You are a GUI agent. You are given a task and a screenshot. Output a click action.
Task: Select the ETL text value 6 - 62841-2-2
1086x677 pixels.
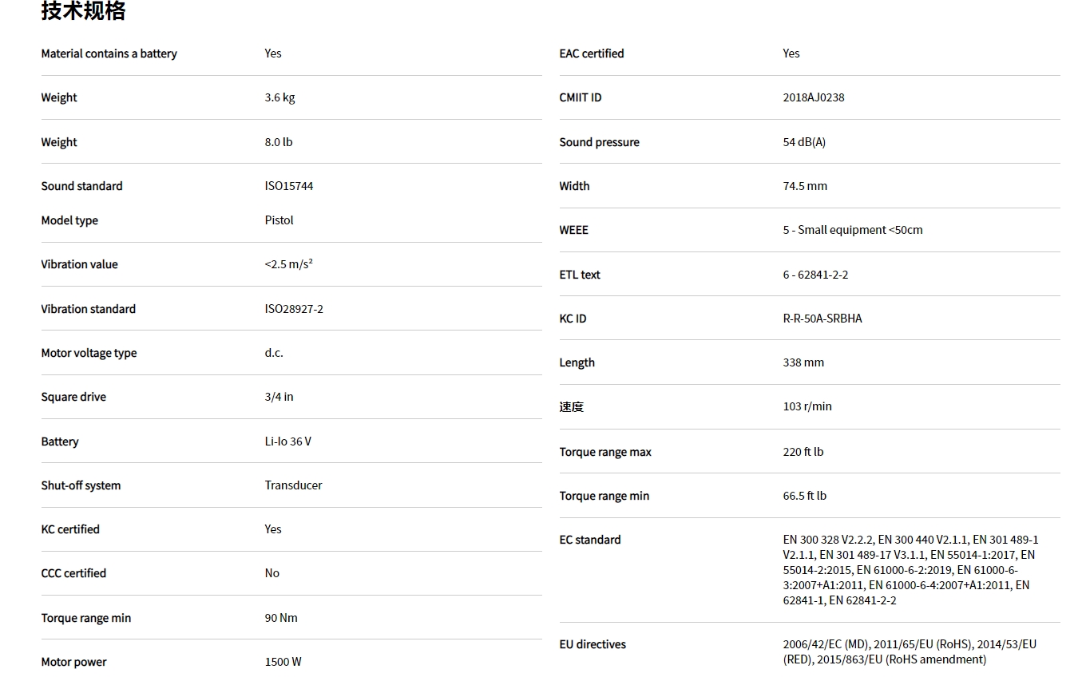pos(814,275)
